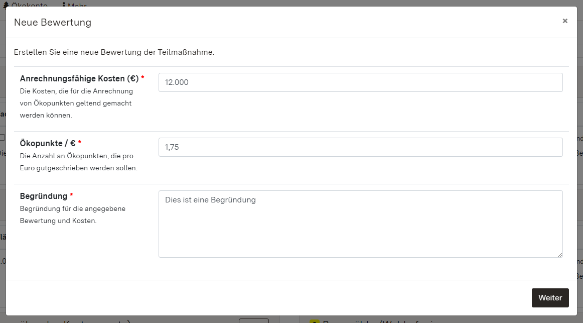Image resolution: width=583 pixels, height=323 pixels.
Task: Click the Begründung textarea resize handle
Action: pyautogui.click(x=559, y=254)
